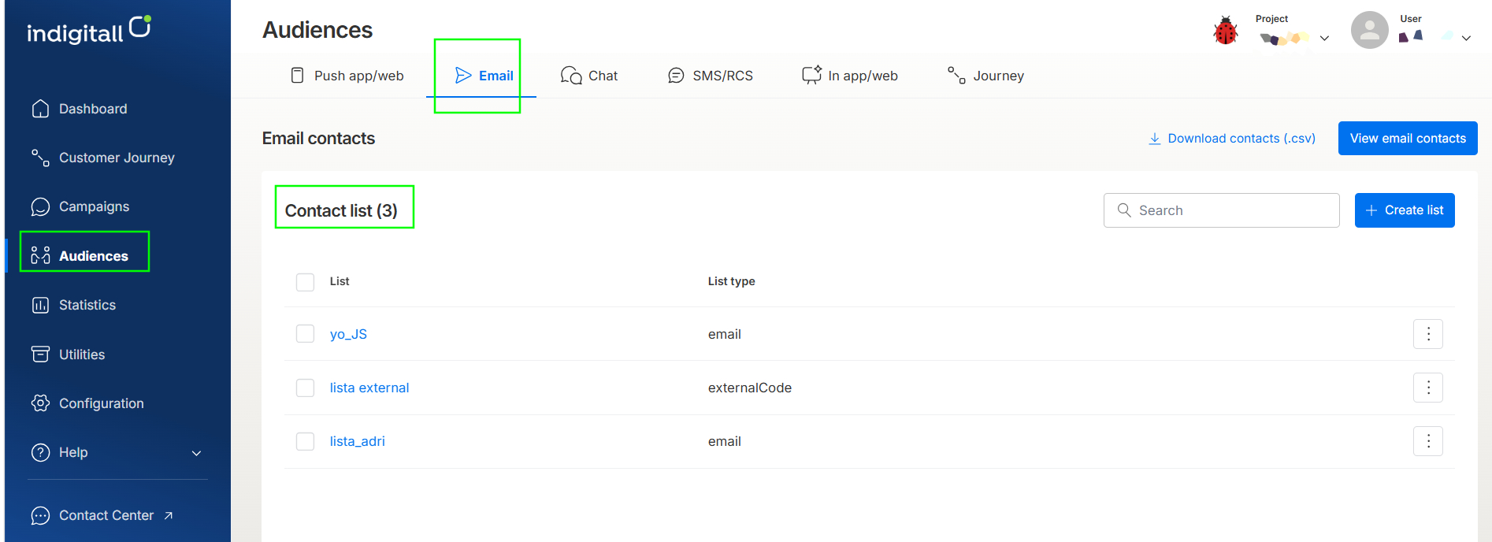Toggle the select-all checkbox in List header
This screenshot has width=1492, height=542.
[305, 282]
